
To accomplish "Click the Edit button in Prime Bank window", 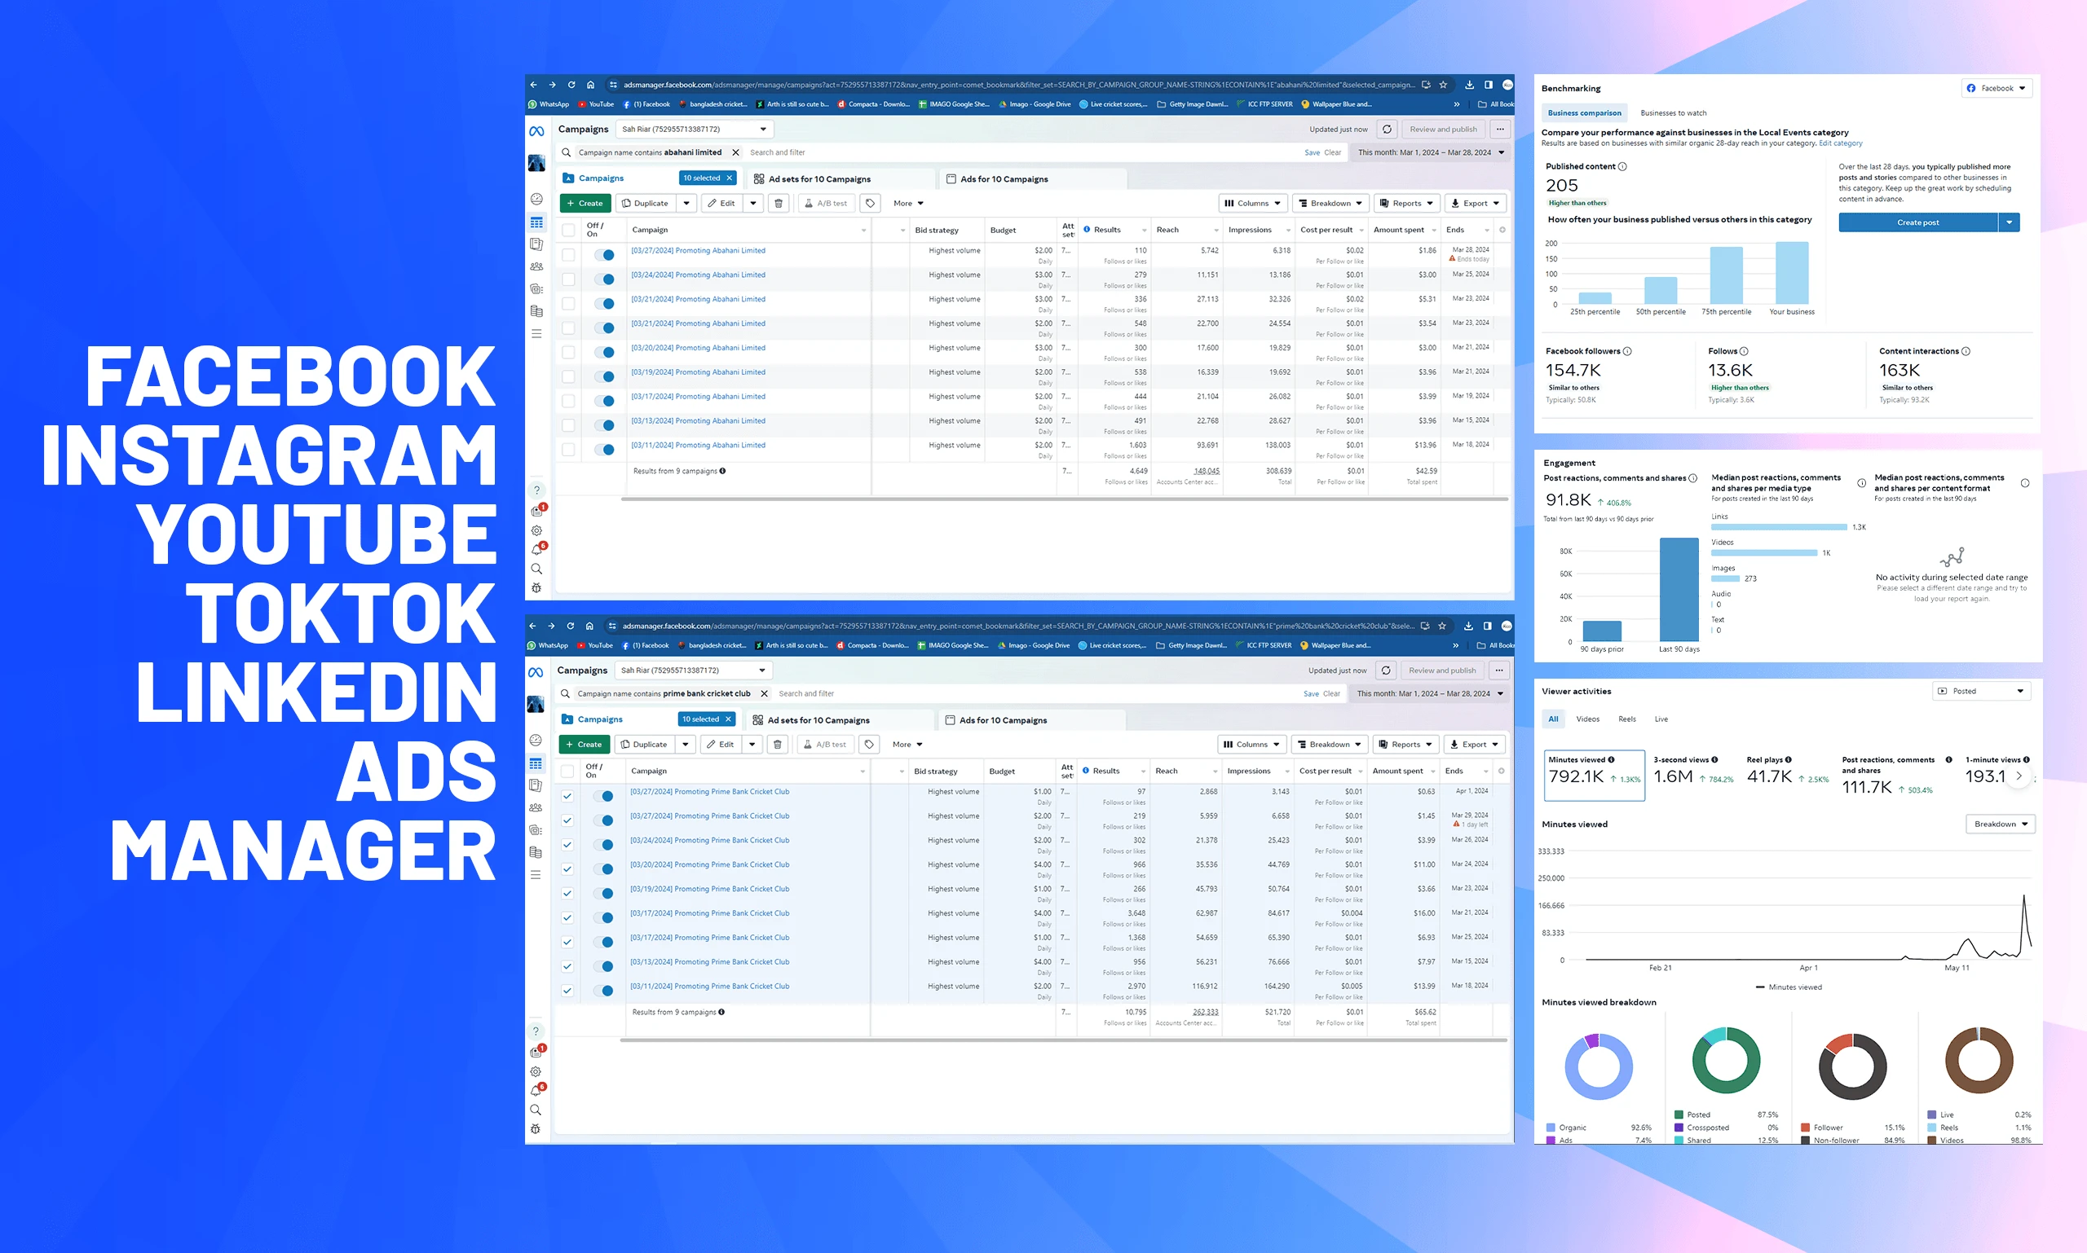I will (x=720, y=745).
